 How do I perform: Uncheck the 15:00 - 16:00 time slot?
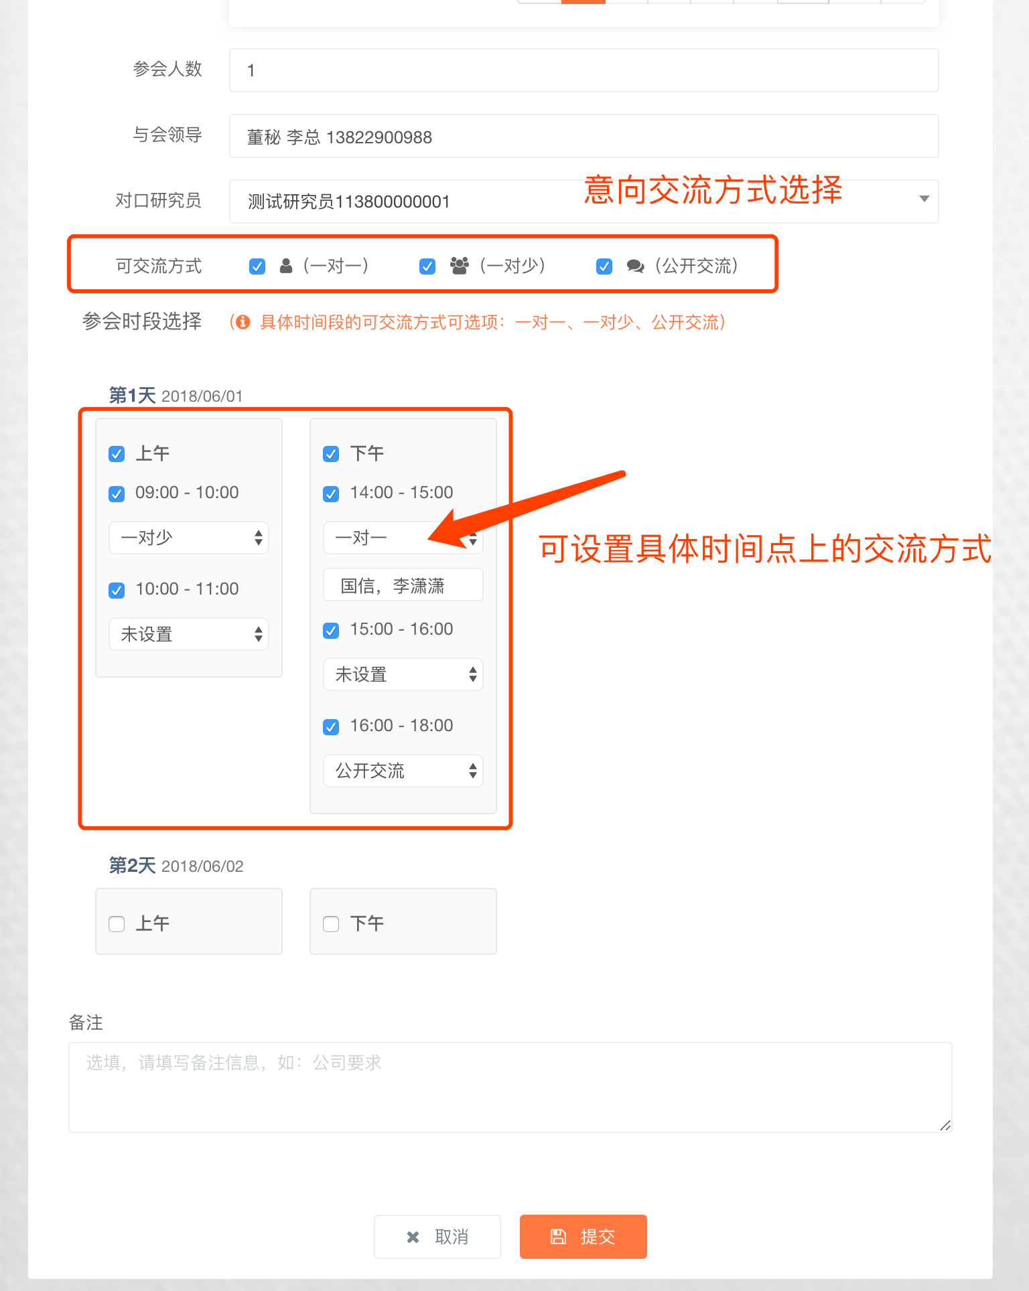pyautogui.click(x=331, y=631)
